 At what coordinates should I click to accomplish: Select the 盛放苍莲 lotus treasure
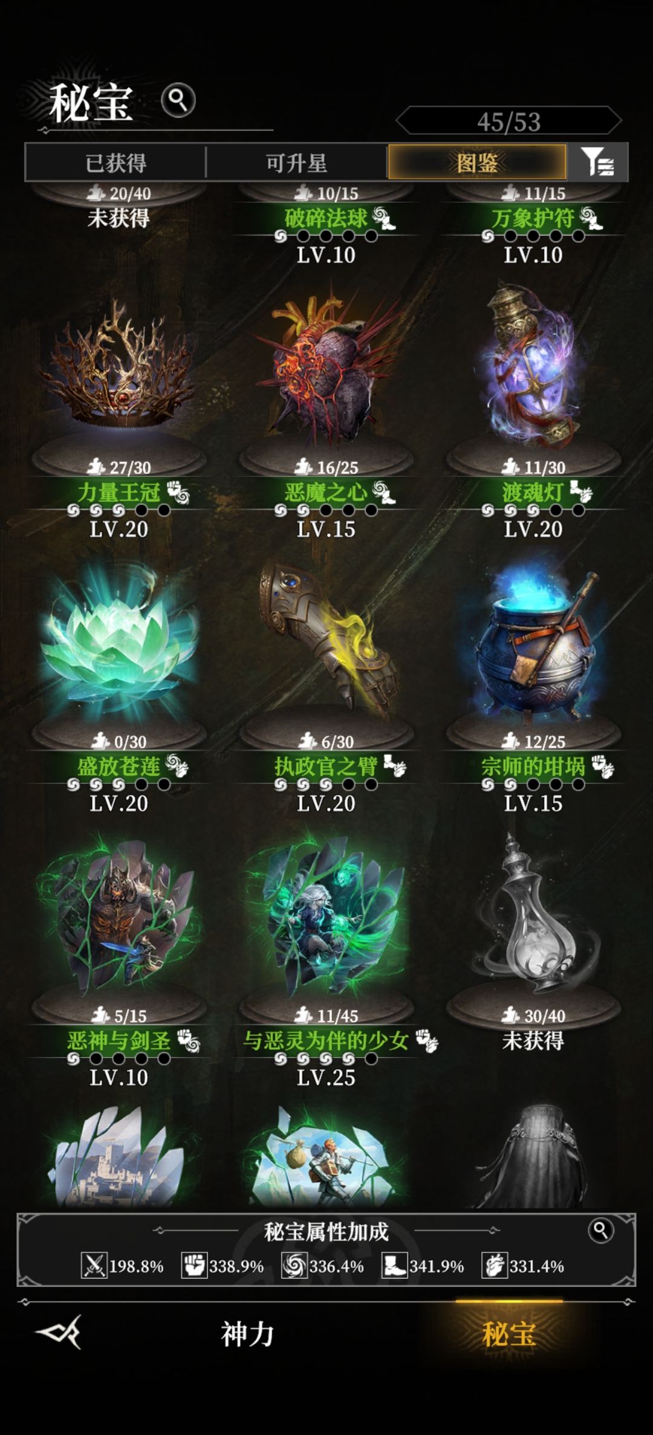pos(119,644)
